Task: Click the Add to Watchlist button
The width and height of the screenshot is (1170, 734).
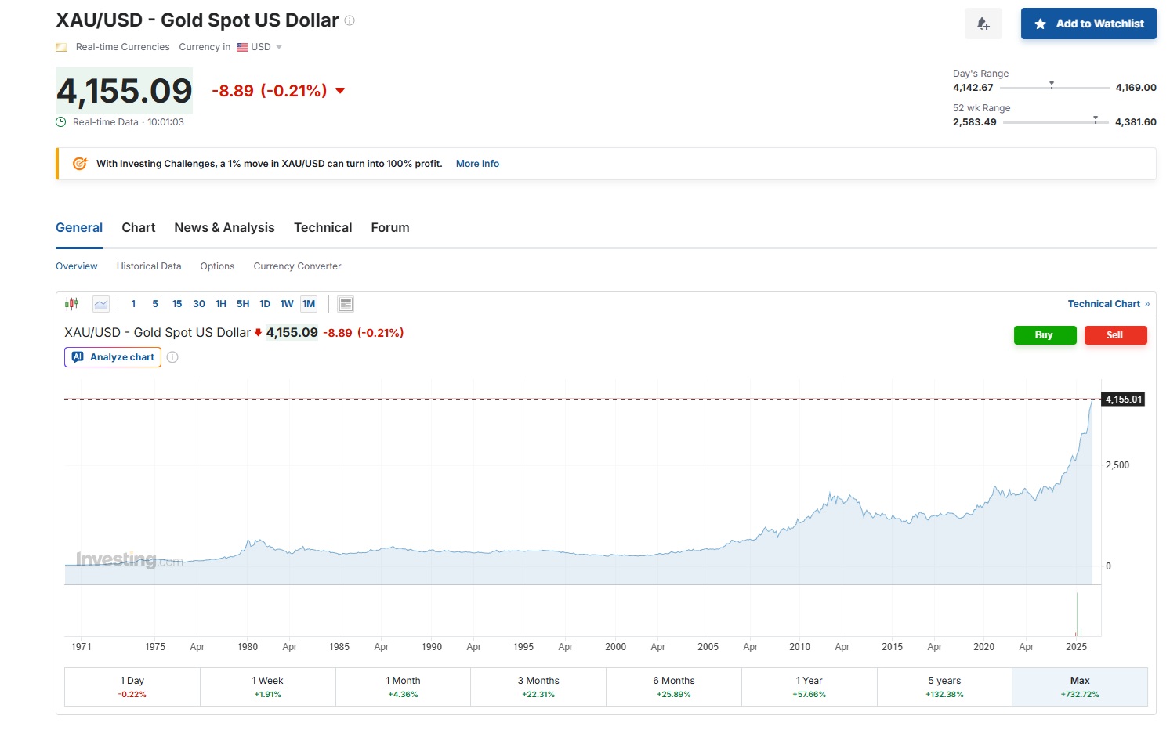Action: [1088, 24]
